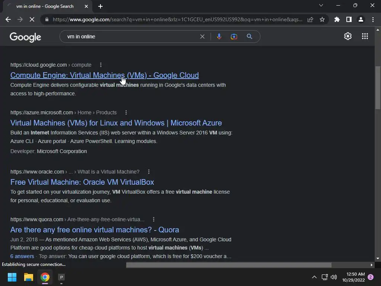This screenshot has width=381, height=286.
Task: Share this page icon in address bar
Action: pyautogui.click(x=310, y=19)
